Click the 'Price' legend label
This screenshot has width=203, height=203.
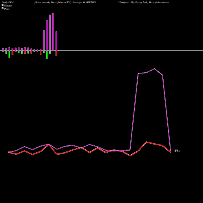(6, 9)
